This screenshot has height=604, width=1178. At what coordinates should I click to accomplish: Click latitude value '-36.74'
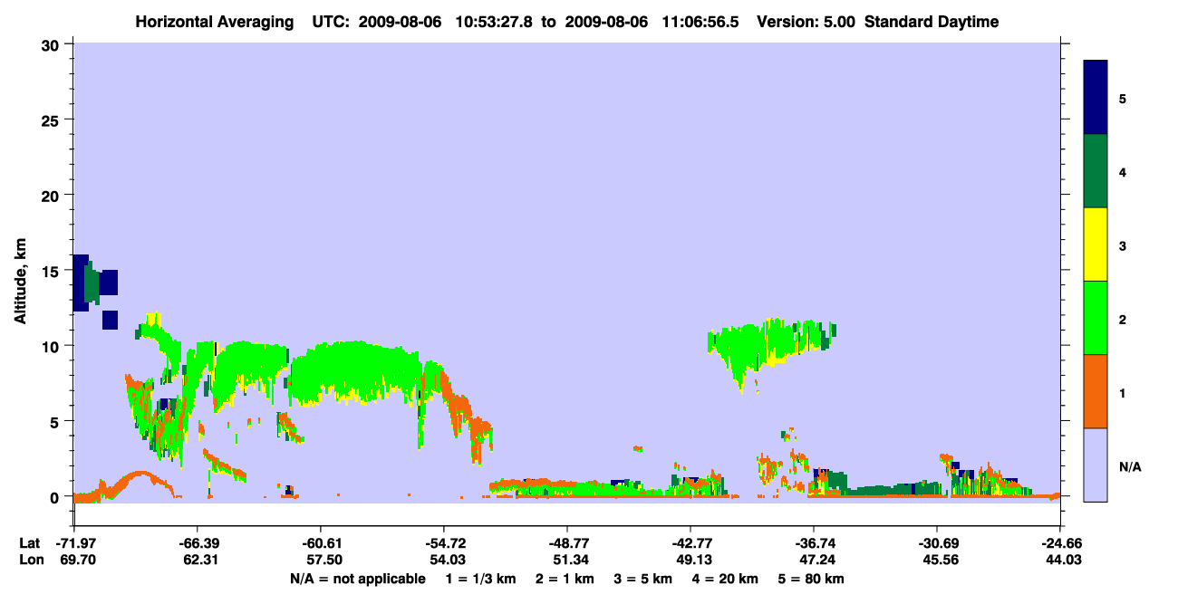point(814,543)
